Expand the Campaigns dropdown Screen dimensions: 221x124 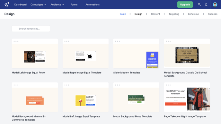click(38, 5)
